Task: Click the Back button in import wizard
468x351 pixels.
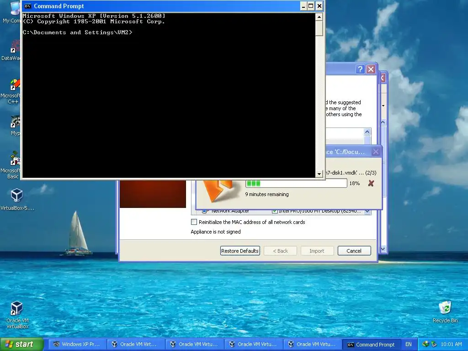Action: tap(280, 251)
